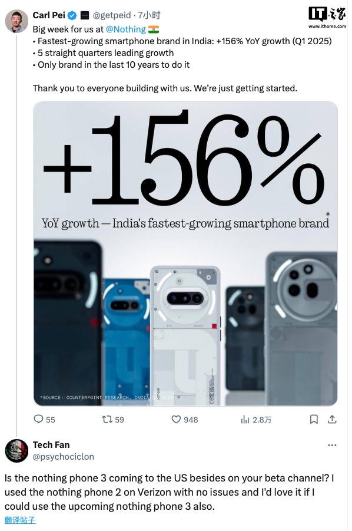This screenshot has width=352, height=531.
Task: Click Carl Pei's blue verified badge
Action: point(72,15)
